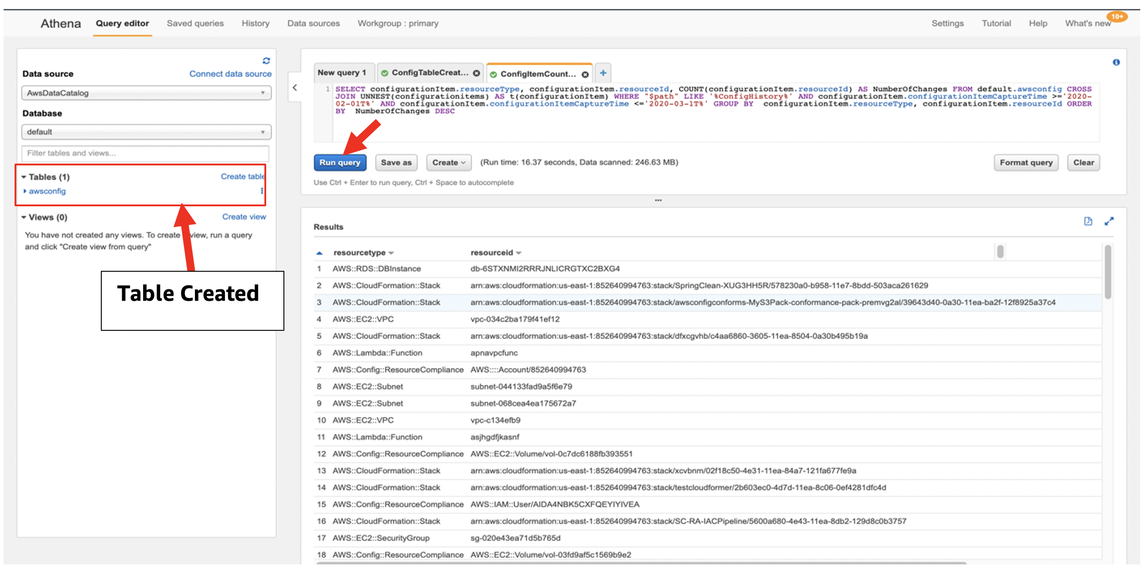
Task: Close the ConfigTableCreat... query tab
Action: [476, 73]
